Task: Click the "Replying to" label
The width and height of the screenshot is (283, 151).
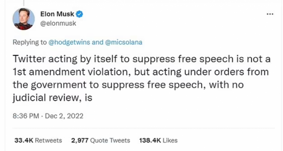Action: click(x=30, y=42)
